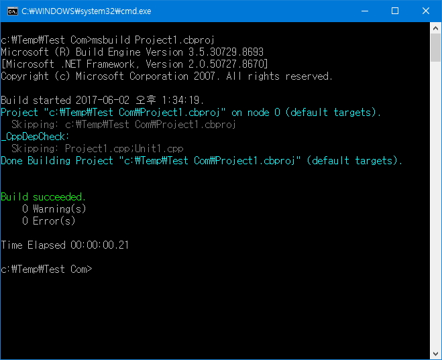Click 'Skipping: c:\Temp\Test Com\Project1.cbproj' line
Image resolution: width=442 pixels, height=360 pixels.
(123, 125)
